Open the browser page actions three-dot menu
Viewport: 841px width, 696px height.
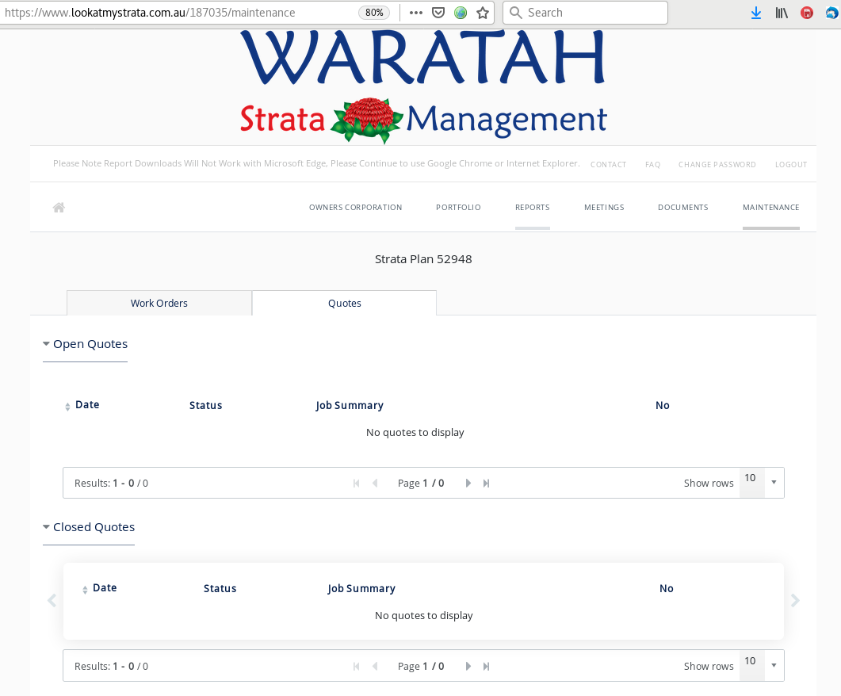(x=415, y=13)
